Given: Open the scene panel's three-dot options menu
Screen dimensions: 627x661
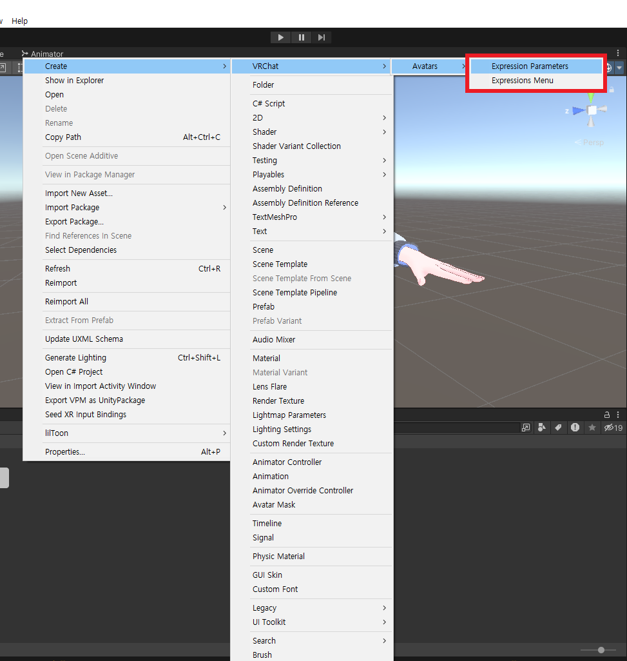Looking at the screenshot, I should [618, 53].
